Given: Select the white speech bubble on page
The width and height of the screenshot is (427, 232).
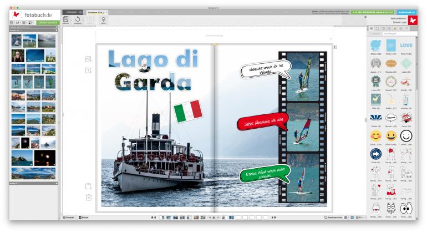Looking at the screenshot, I should [x=266, y=69].
